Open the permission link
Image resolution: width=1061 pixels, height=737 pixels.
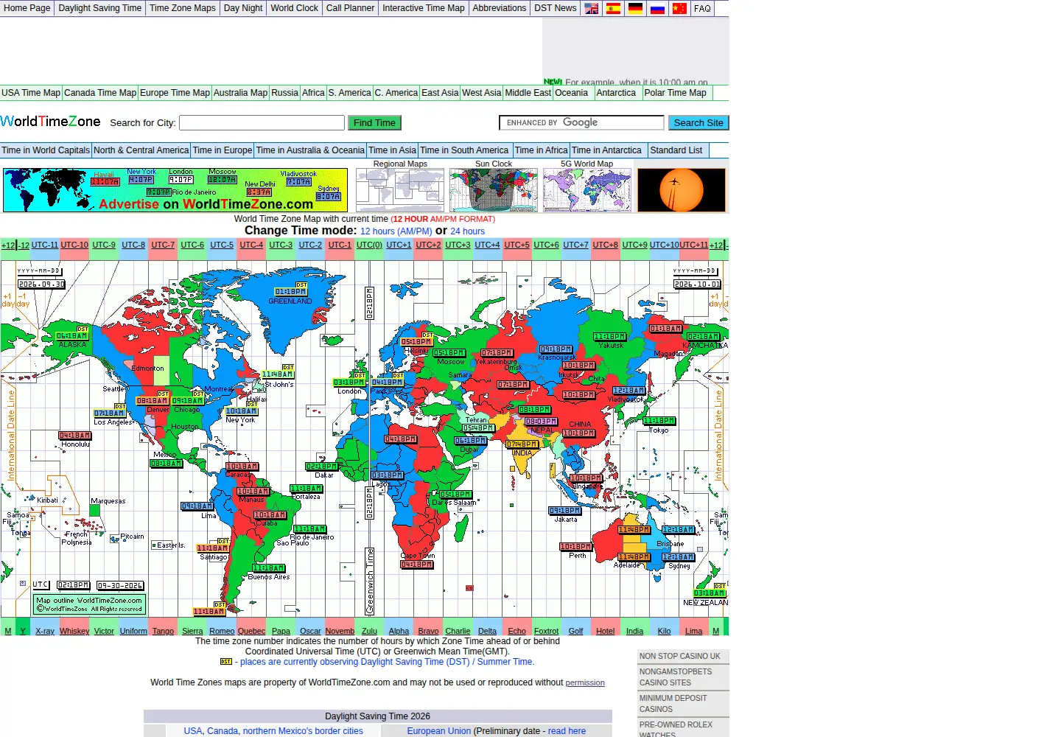click(x=585, y=683)
